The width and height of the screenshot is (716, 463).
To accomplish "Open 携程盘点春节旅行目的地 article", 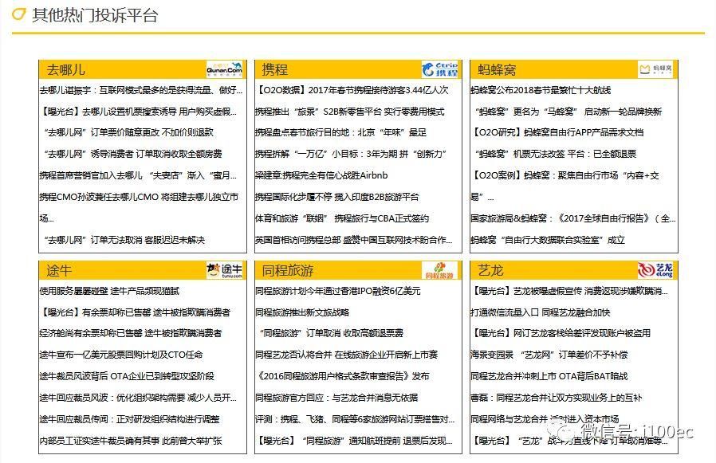I will pos(340,132).
